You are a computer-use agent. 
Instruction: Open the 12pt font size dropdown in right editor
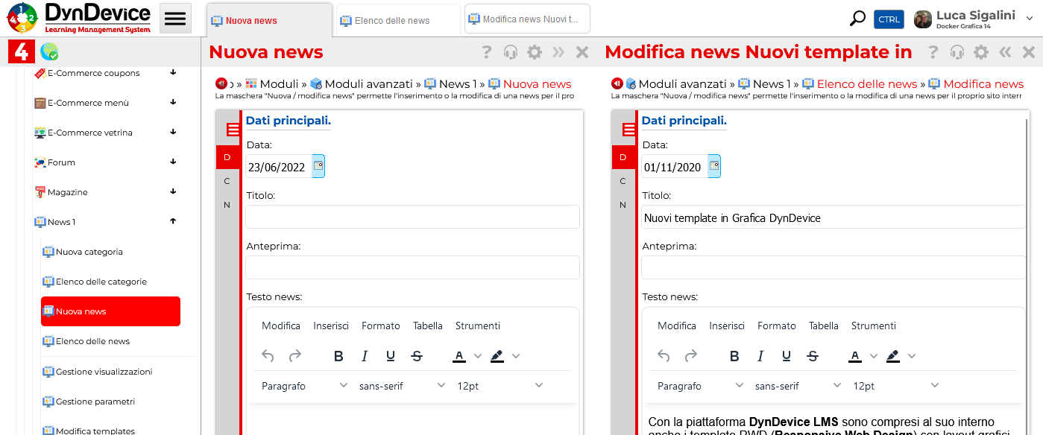pos(896,386)
